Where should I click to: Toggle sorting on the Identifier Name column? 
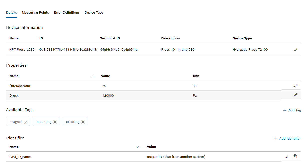139,147
